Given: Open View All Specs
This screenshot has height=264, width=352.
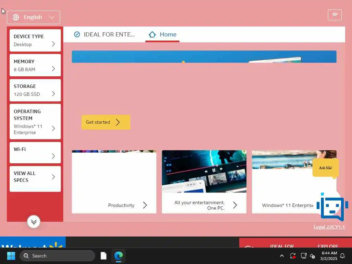Looking at the screenshot, I should pos(35,179).
